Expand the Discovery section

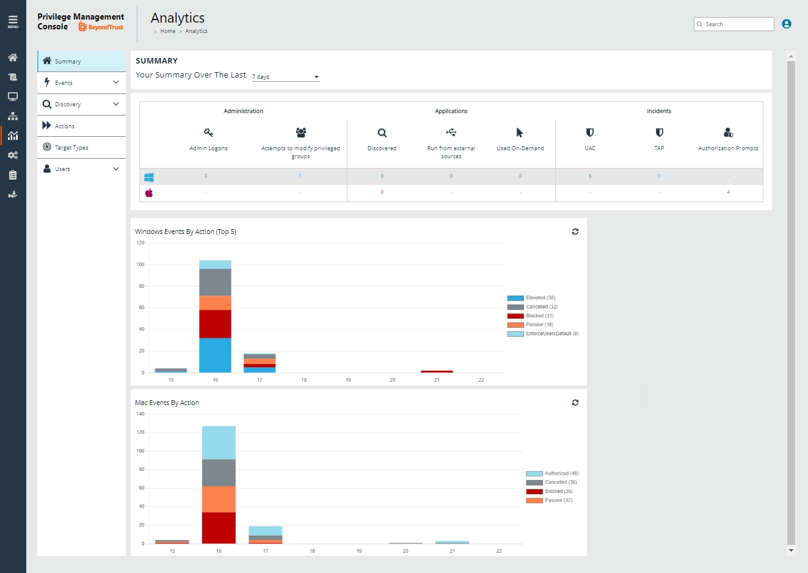click(x=81, y=104)
